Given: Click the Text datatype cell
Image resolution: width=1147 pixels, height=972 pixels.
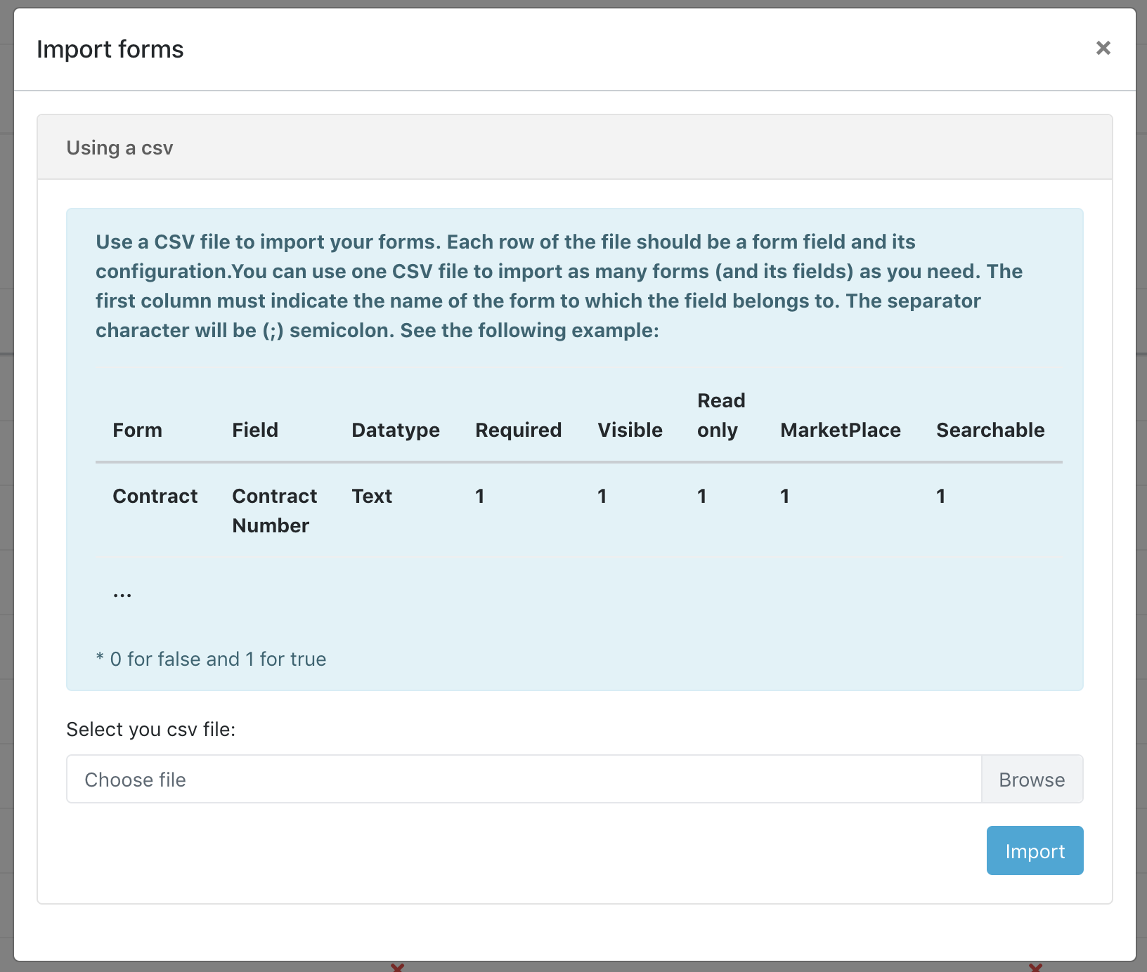Looking at the screenshot, I should [372, 496].
